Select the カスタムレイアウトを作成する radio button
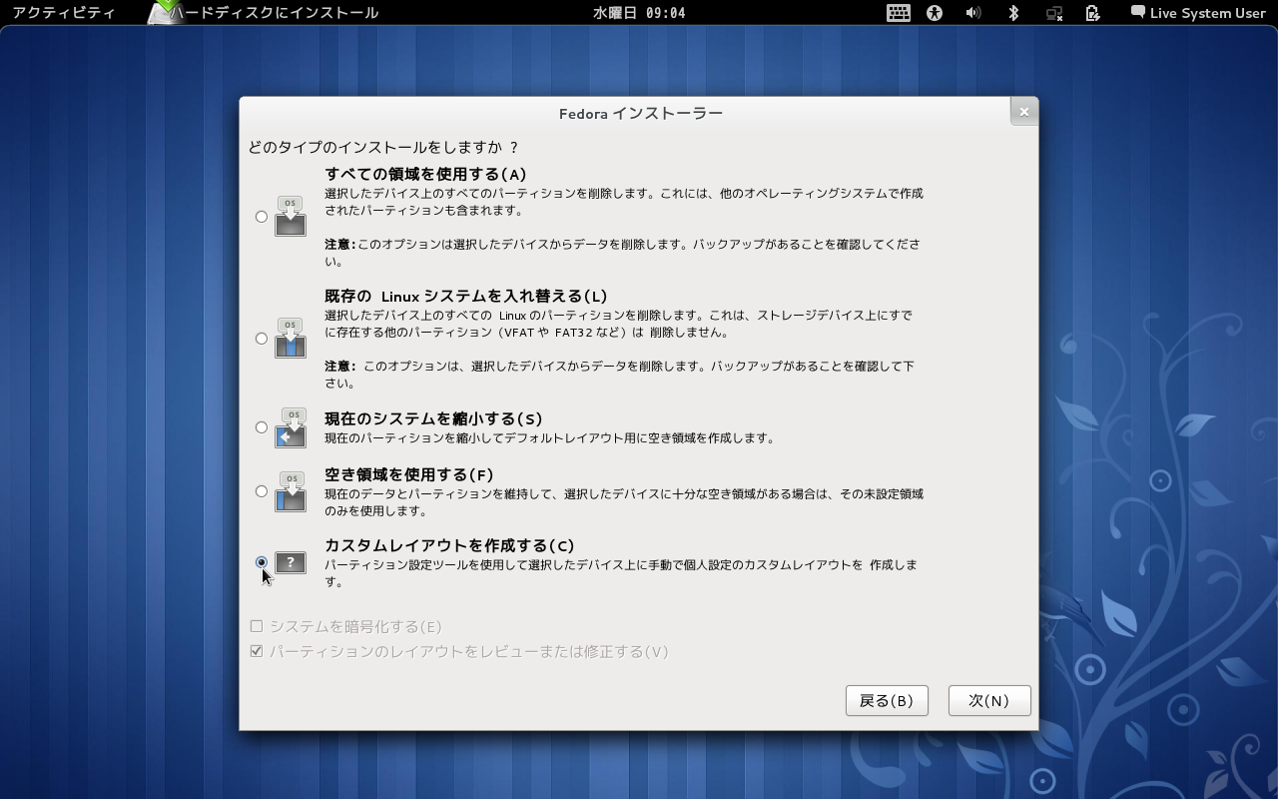1278x799 pixels. [262, 562]
